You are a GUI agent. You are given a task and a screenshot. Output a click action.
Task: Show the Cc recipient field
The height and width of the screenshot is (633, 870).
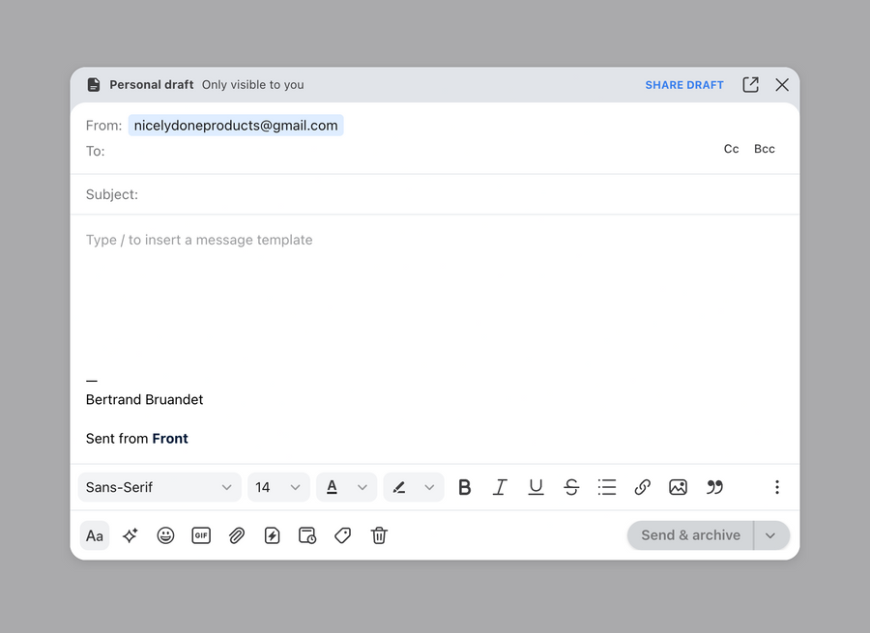tap(731, 149)
